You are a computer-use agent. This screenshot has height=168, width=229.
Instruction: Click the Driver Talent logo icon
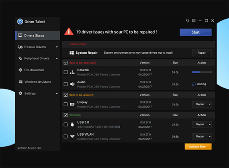[x=20, y=22]
